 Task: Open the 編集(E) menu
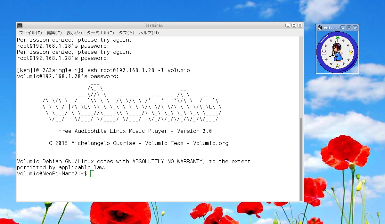coord(54,33)
